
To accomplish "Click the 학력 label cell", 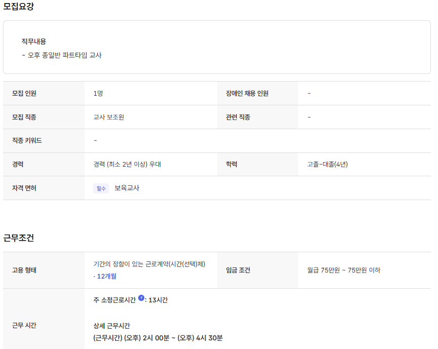I will [x=258, y=164].
